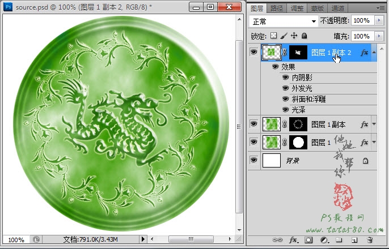Click the fx badge on 图层 1 副本 2
Viewport: 389px width, 249px height.
[364, 53]
